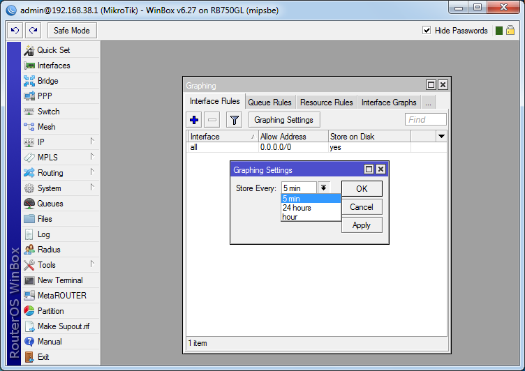Select the hour option
The image size is (525, 371).
(x=311, y=217)
